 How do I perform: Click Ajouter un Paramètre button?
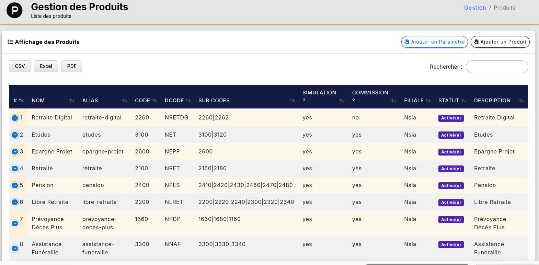coord(434,42)
